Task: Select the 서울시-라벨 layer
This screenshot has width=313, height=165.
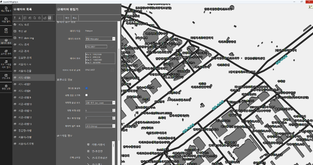Action: click(x=34, y=137)
